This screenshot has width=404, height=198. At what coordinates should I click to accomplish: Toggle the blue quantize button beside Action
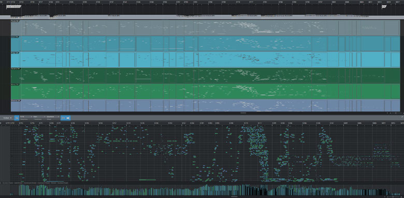[17, 118]
